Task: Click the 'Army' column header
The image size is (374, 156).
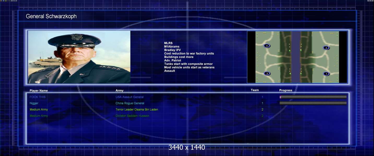Action: [x=120, y=90]
